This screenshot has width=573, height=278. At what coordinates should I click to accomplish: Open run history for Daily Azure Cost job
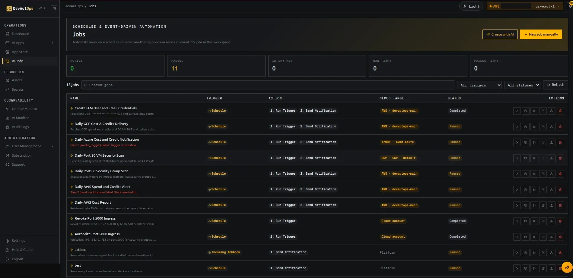[526, 142]
